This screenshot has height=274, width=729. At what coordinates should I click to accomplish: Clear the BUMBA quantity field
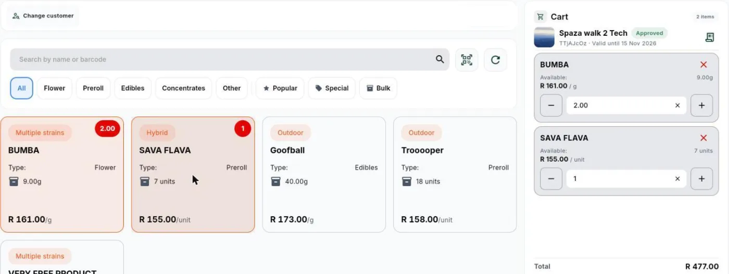tap(677, 106)
